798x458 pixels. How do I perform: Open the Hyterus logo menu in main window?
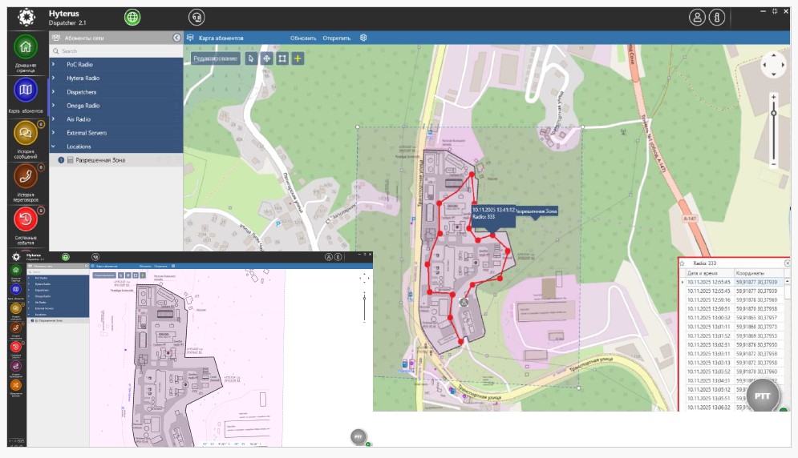(26, 18)
